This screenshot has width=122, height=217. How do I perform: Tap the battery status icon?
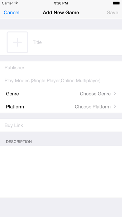pyautogui.click(x=117, y=3)
